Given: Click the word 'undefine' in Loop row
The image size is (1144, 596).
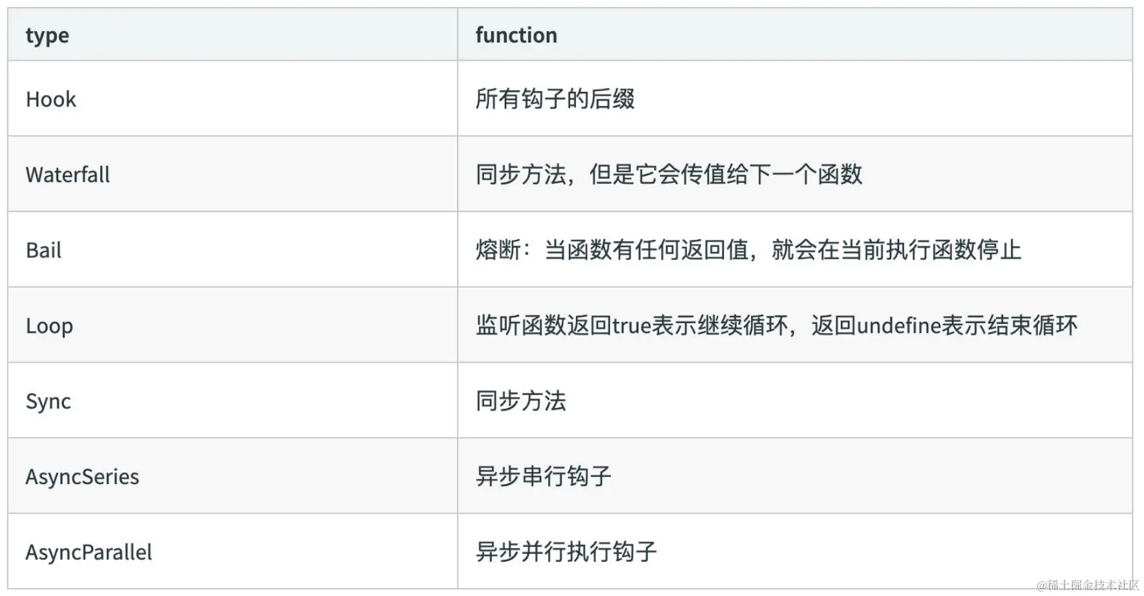Looking at the screenshot, I should pos(899,325).
